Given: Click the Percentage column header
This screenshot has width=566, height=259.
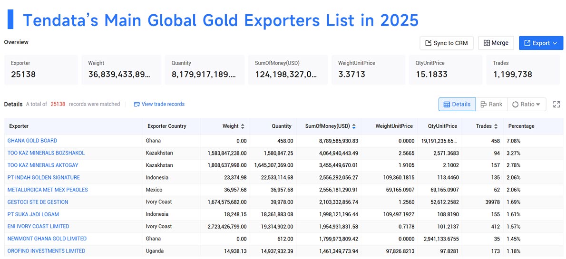Looking at the screenshot, I should point(521,126).
